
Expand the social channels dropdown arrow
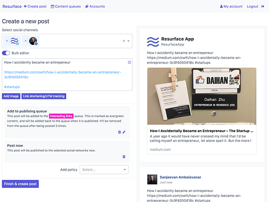click(128, 41)
